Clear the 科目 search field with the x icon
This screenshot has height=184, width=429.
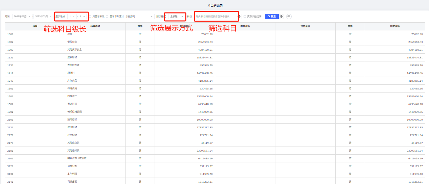[x=239, y=16]
